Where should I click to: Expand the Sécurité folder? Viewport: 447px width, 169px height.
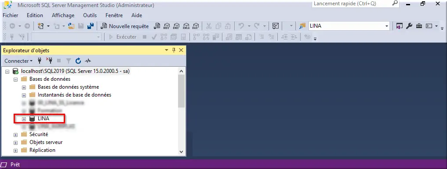16,135
